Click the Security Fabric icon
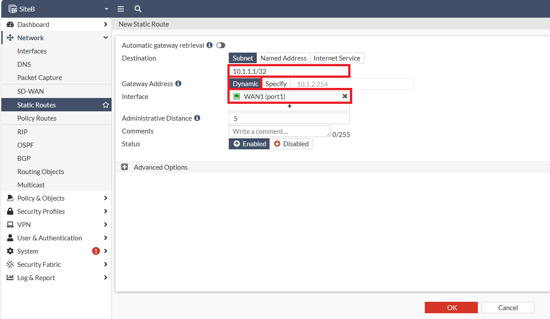The height and width of the screenshot is (319, 550). 10,264
